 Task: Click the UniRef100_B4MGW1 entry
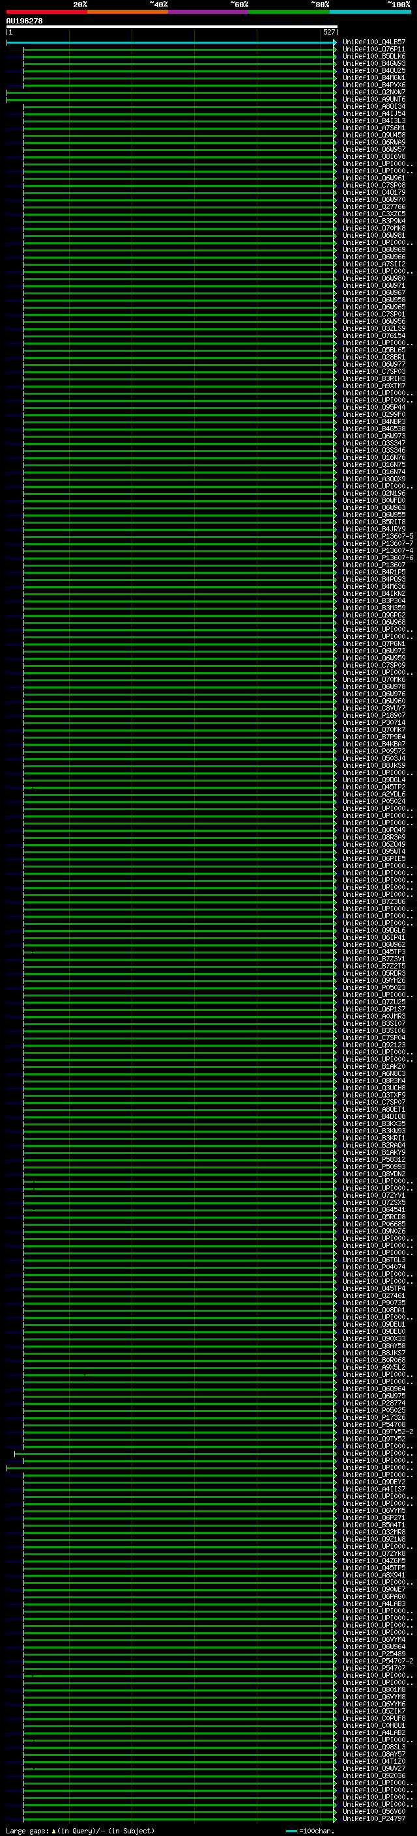point(374,78)
